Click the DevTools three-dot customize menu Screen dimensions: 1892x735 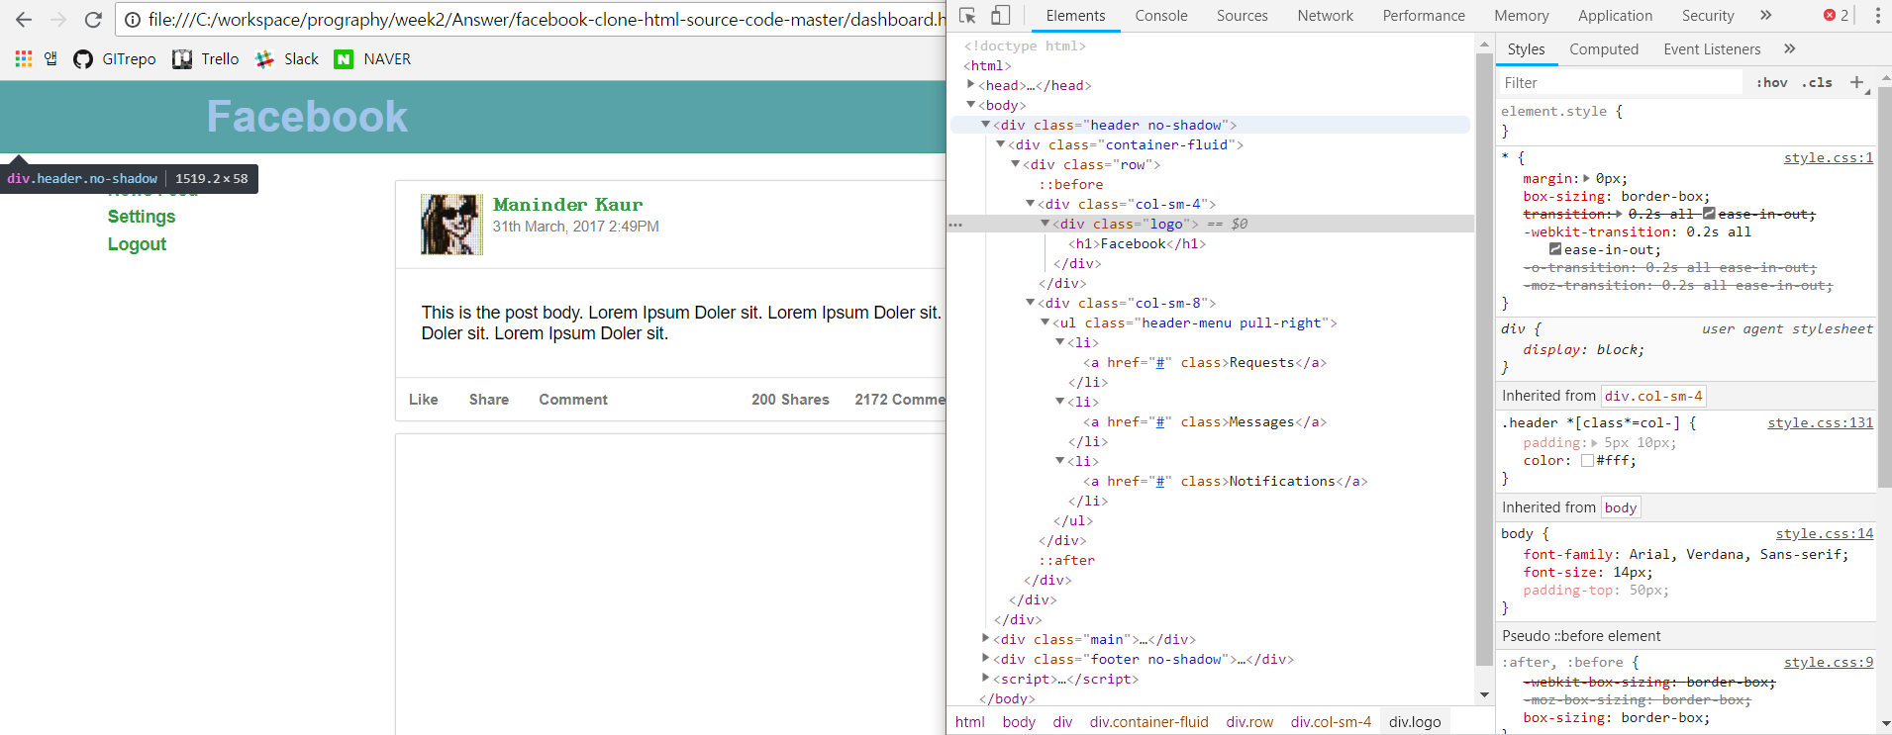tap(1877, 16)
